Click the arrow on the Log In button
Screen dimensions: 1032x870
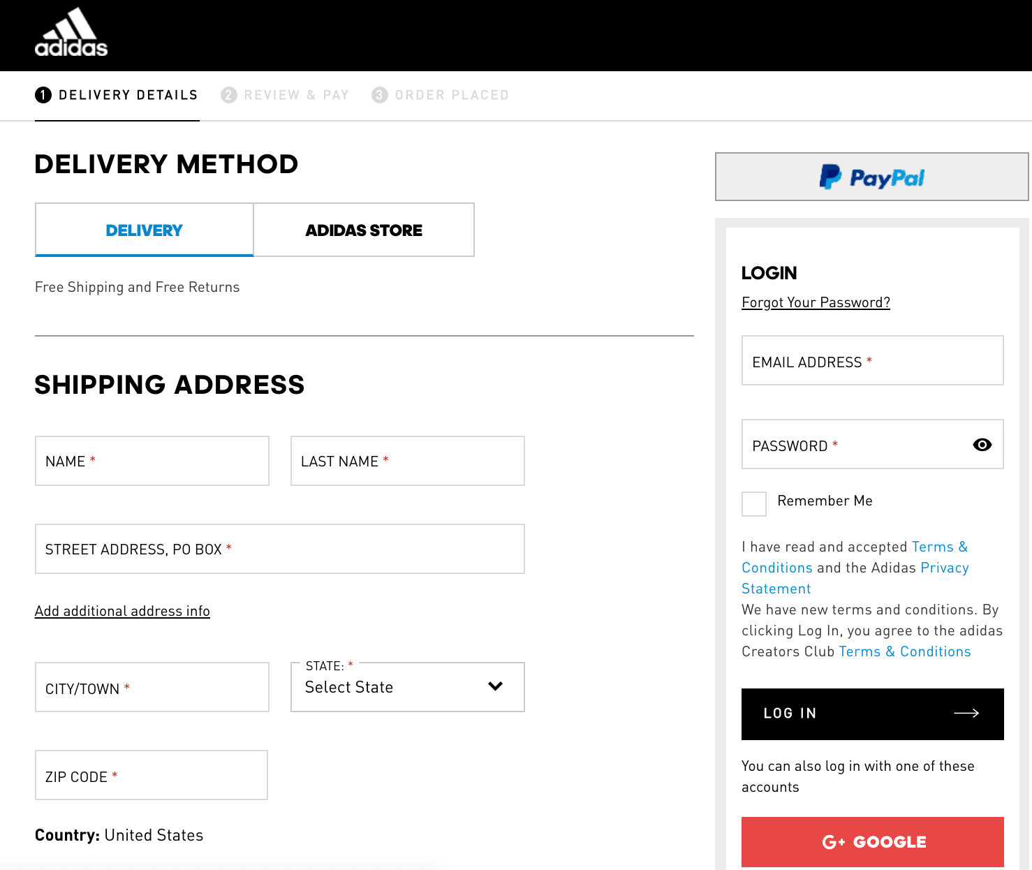[966, 713]
